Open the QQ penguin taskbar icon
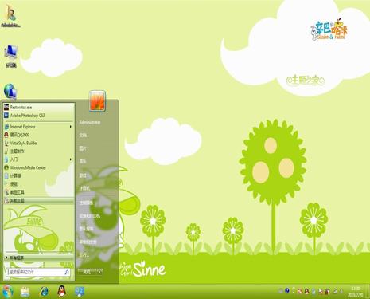The width and height of the screenshot is (370, 299). click(62, 291)
